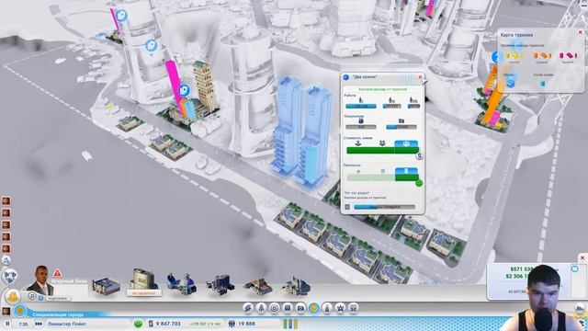Viewport: 588px width, 331px height.
Task: Click the yellow low-wealth tourist legend icons
Action: coord(514,56)
